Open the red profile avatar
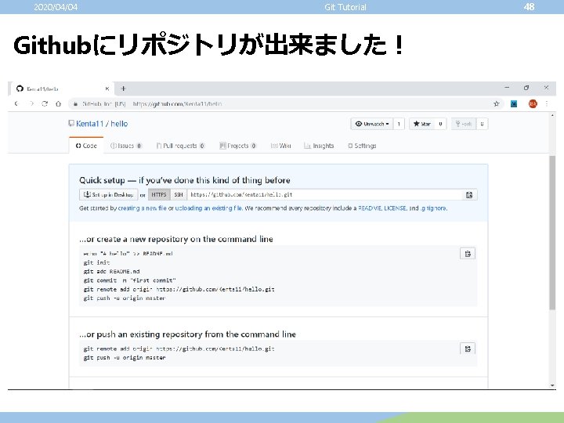The width and height of the screenshot is (564, 423). pyautogui.click(x=533, y=103)
